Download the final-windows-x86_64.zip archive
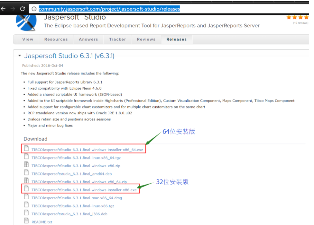 pyautogui.click(x=79, y=182)
